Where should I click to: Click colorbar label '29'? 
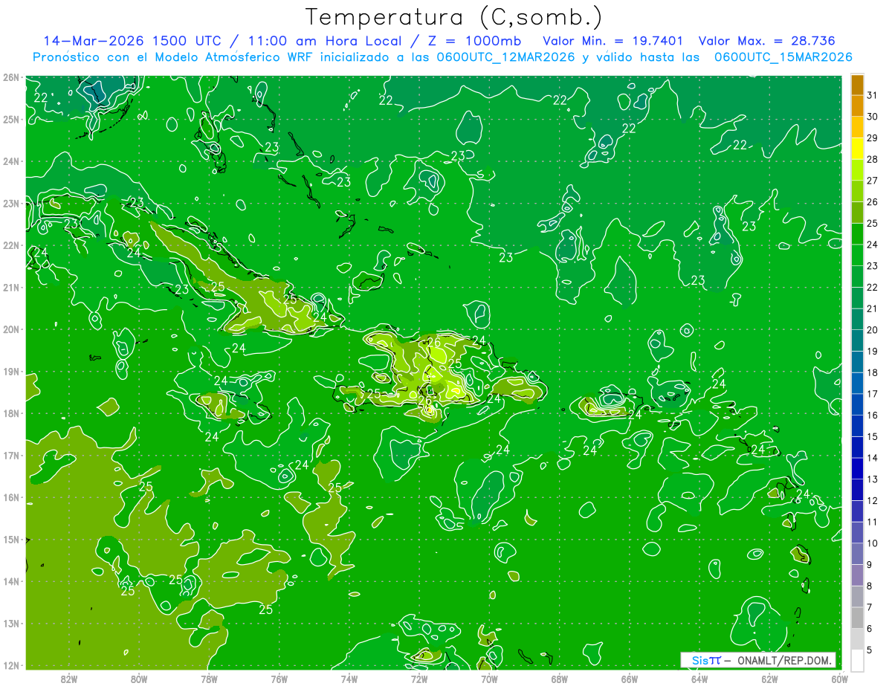click(872, 138)
